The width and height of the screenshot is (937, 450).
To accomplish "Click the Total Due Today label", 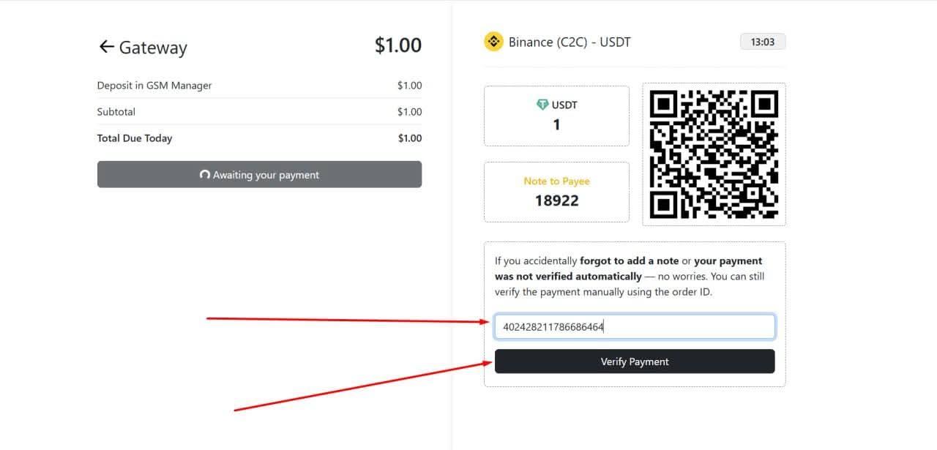I will [x=135, y=138].
